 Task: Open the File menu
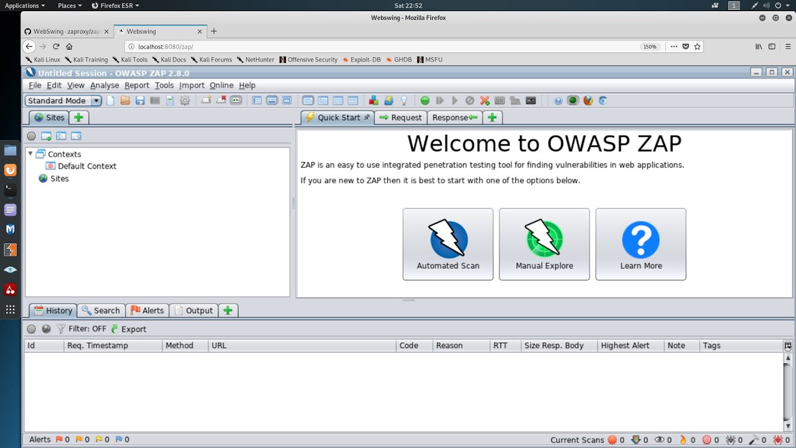point(35,85)
